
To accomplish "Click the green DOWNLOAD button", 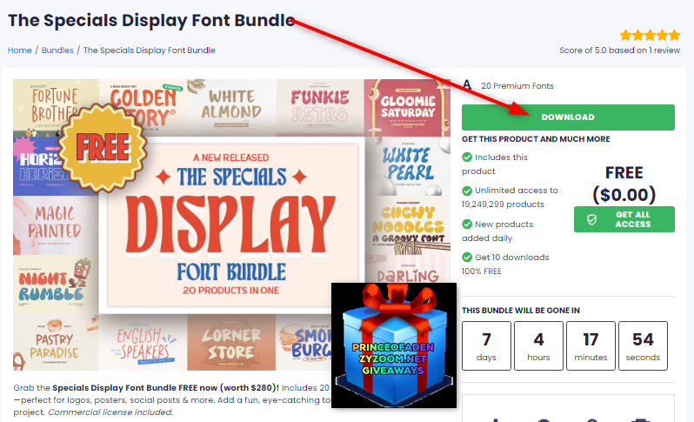I will pos(568,117).
